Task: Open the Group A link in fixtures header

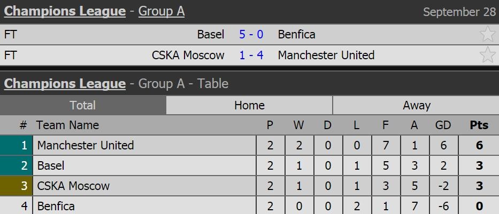Action: (x=161, y=11)
